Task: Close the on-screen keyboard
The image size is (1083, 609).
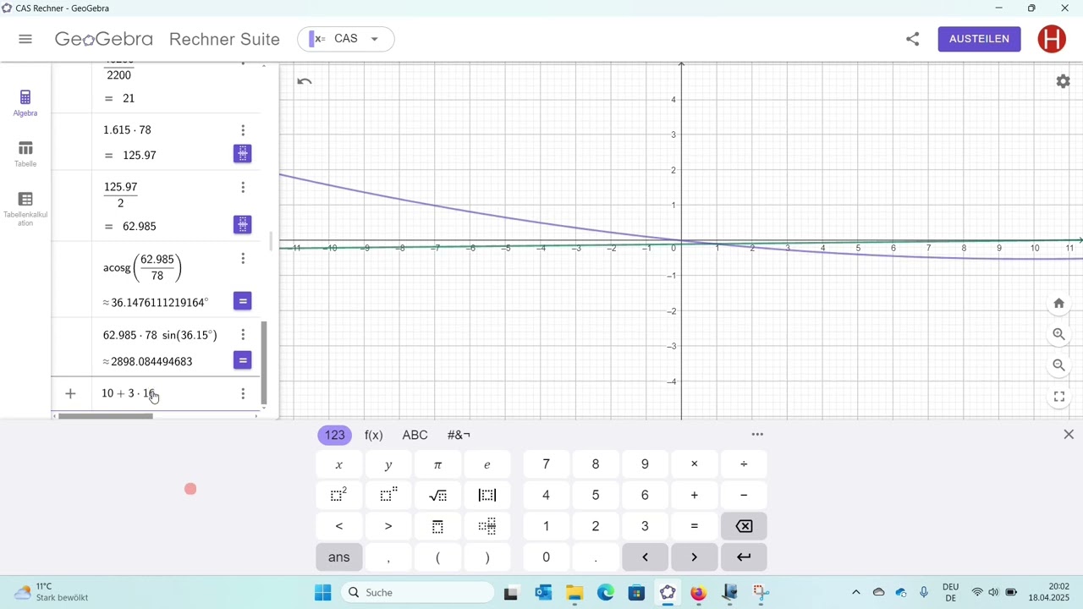Action: (x=1069, y=435)
